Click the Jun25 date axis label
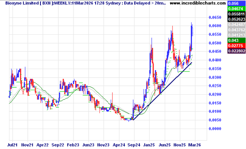 tap(165, 145)
